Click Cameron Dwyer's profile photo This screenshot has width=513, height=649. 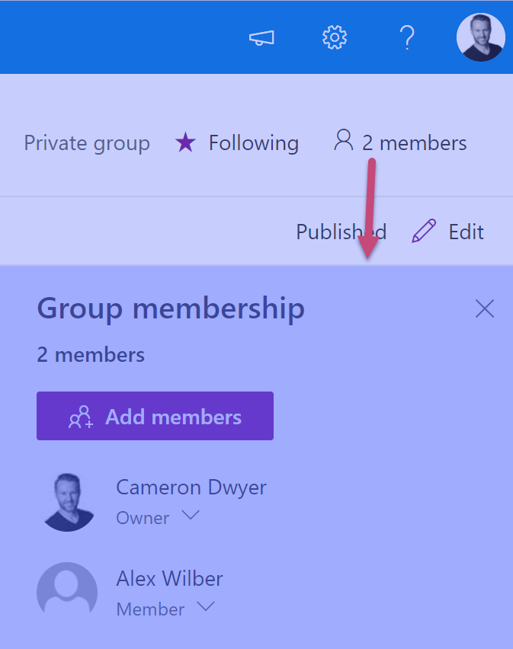[x=67, y=501]
